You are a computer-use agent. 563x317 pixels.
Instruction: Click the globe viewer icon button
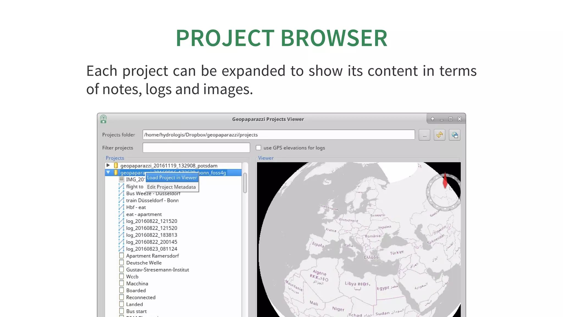pyautogui.click(x=455, y=135)
